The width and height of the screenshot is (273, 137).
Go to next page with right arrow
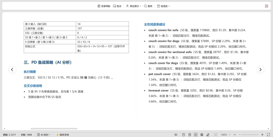260,70
